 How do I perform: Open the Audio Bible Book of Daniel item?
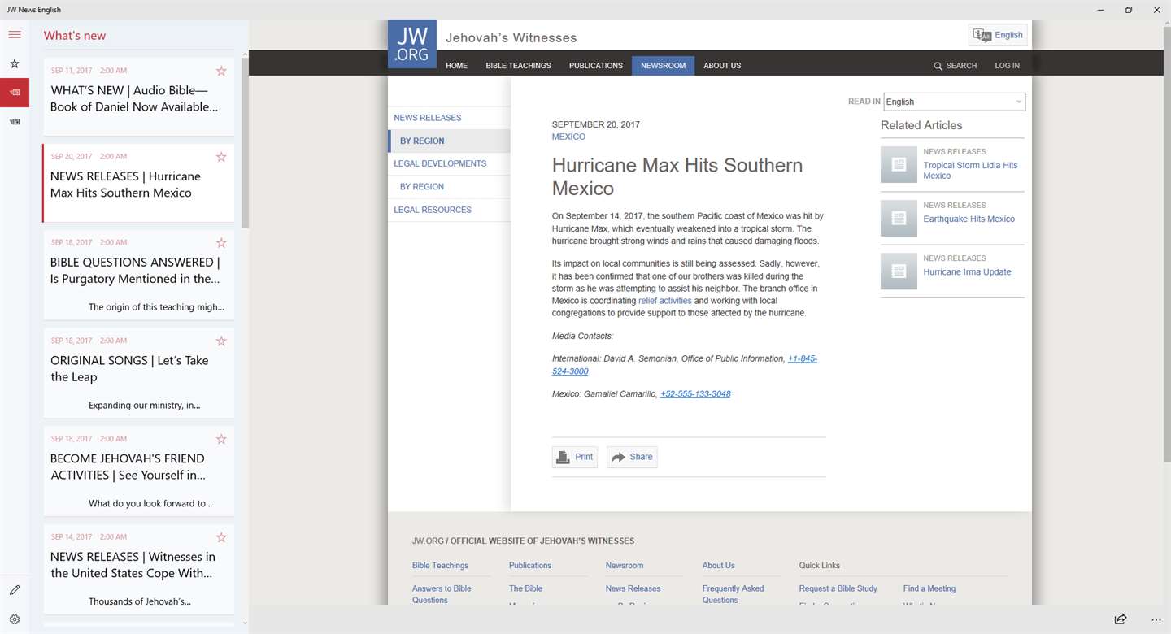point(139,97)
